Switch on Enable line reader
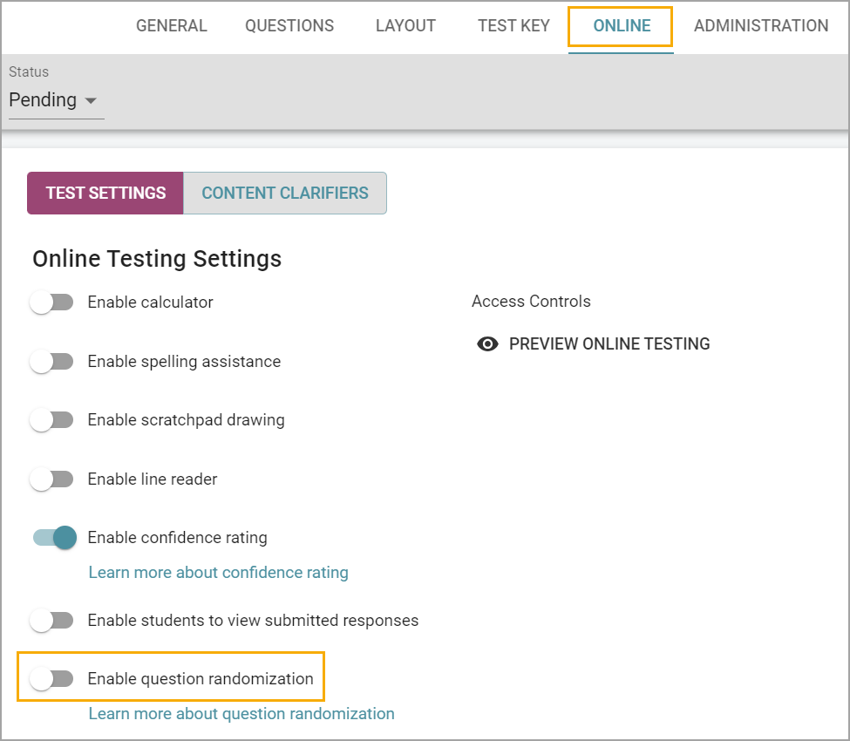Screen dimensions: 850x741 52,479
